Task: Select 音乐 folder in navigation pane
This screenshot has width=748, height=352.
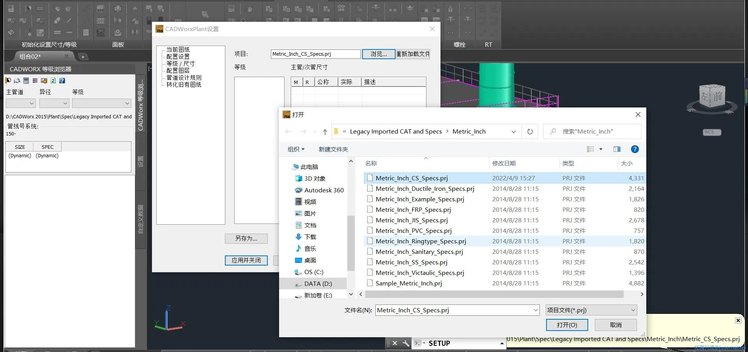Action: pyautogui.click(x=306, y=248)
